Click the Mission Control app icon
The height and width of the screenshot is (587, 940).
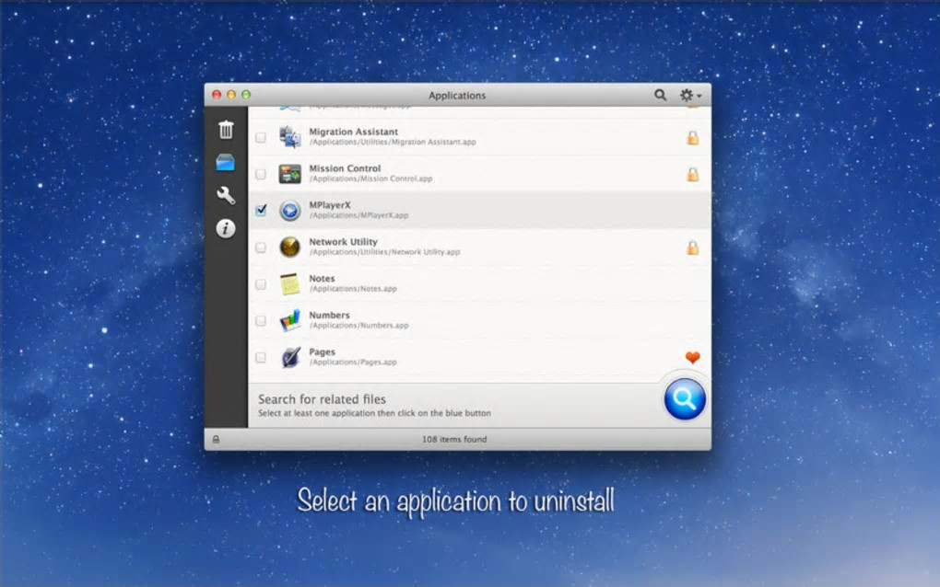tap(290, 174)
